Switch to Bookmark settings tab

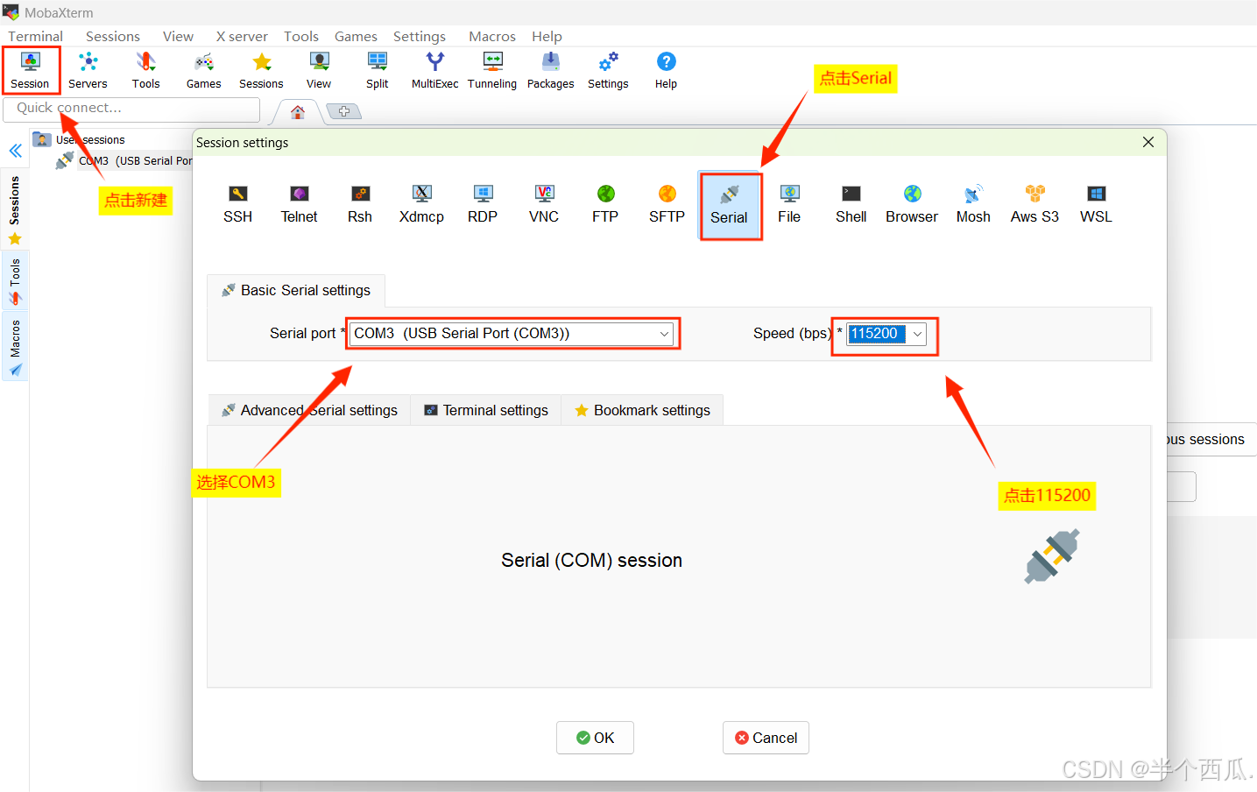[x=642, y=410]
